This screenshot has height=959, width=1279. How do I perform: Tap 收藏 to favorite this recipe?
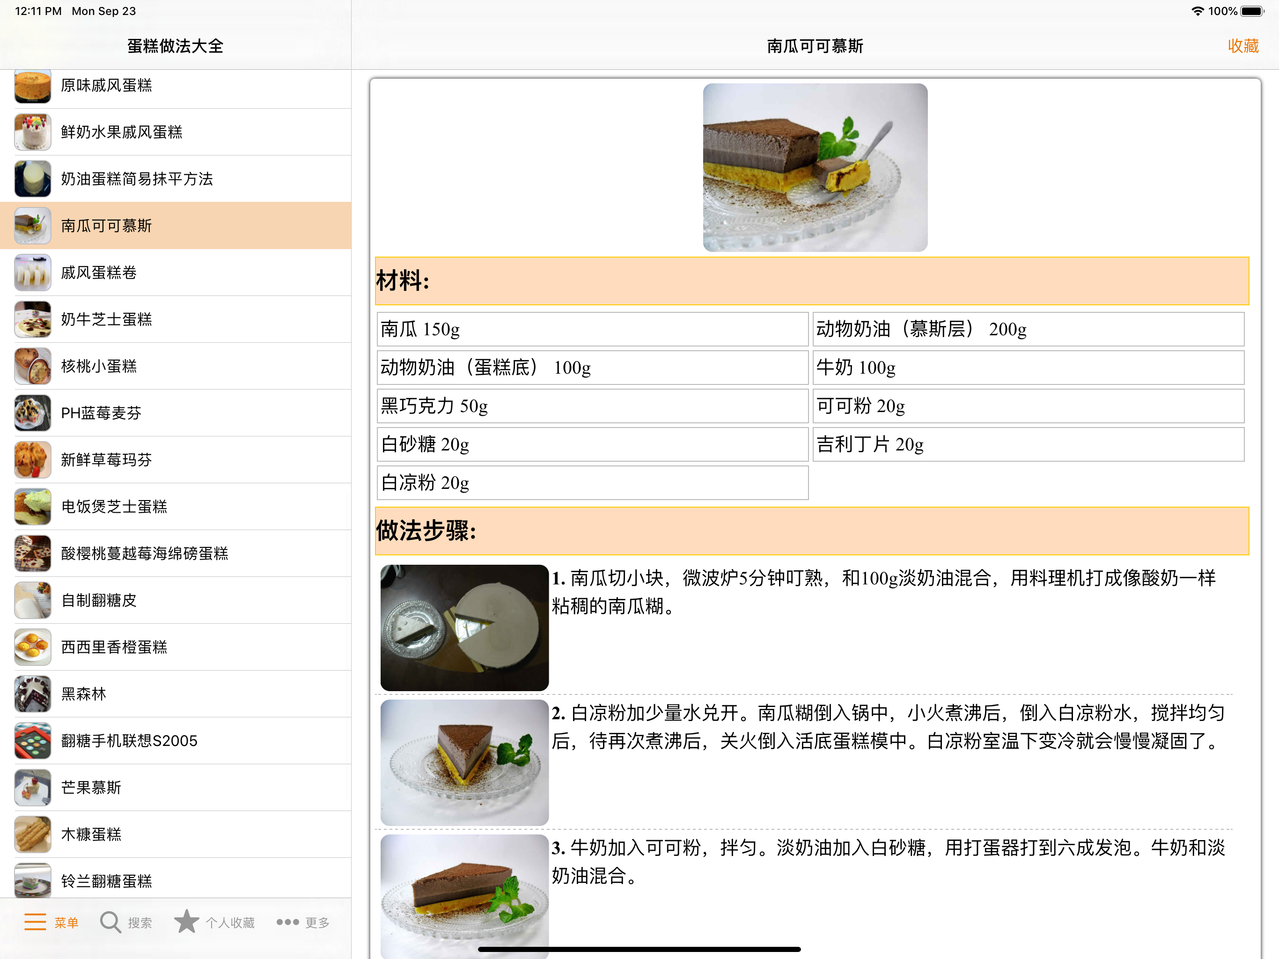[1243, 46]
